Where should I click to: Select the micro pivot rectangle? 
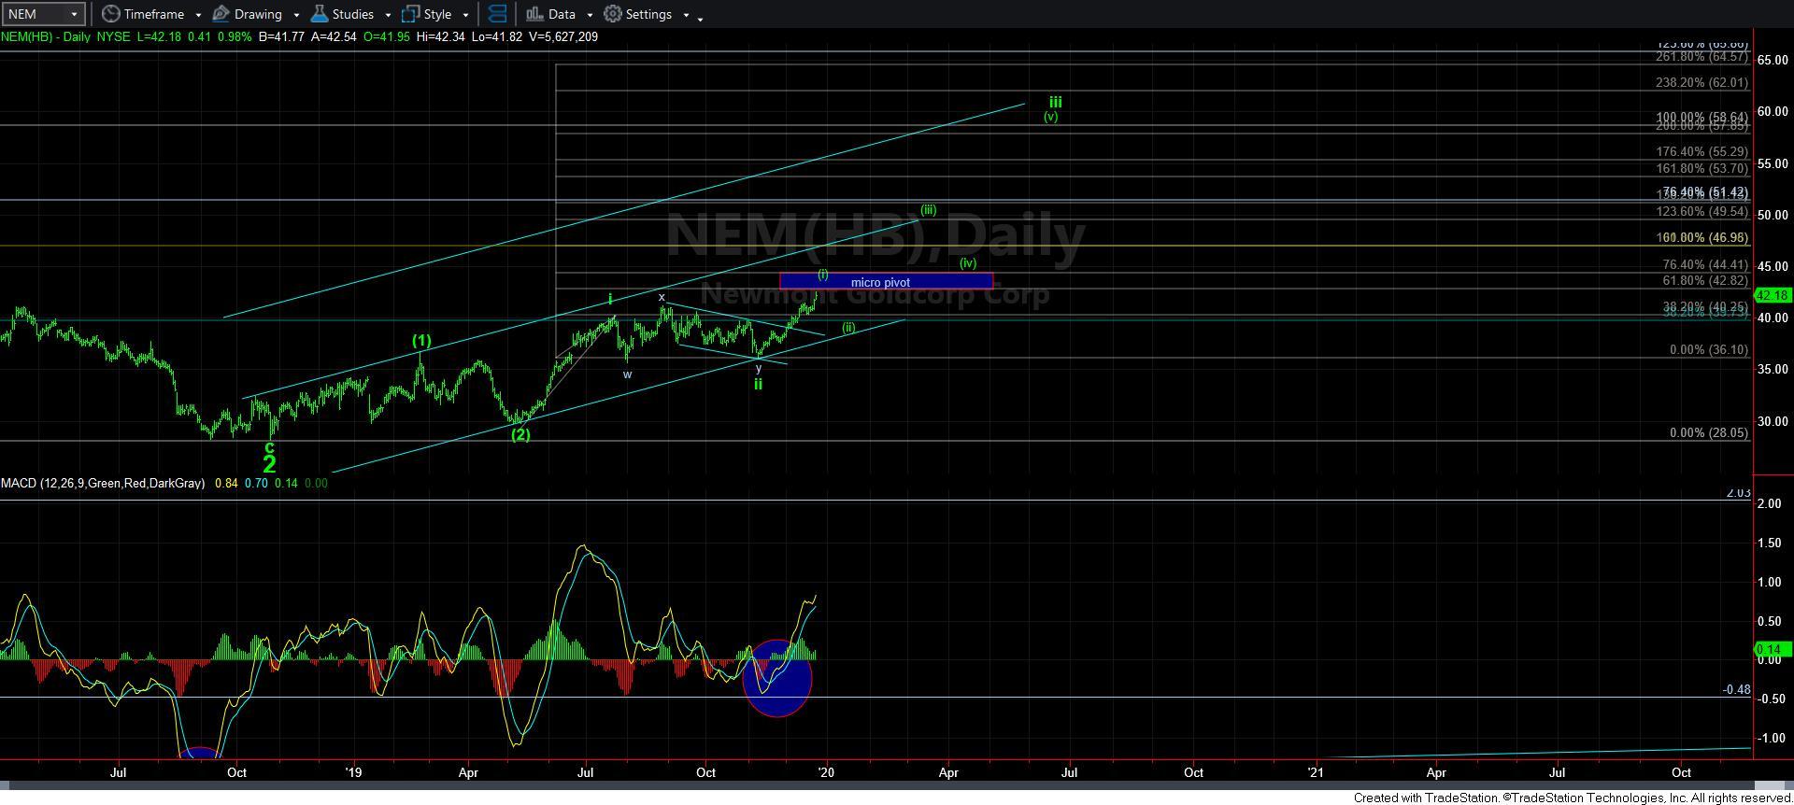coord(886,280)
